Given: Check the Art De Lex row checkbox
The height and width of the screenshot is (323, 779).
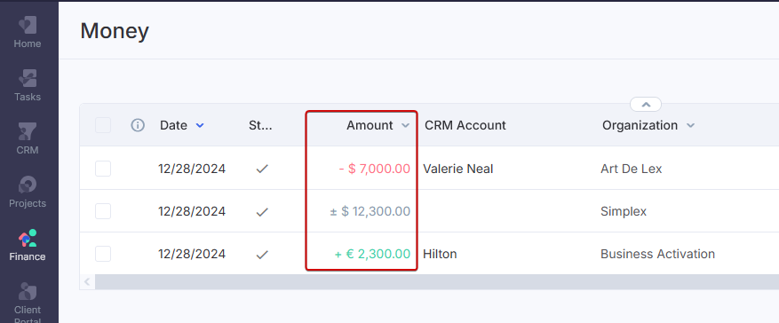Looking at the screenshot, I should pyautogui.click(x=103, y=169).
